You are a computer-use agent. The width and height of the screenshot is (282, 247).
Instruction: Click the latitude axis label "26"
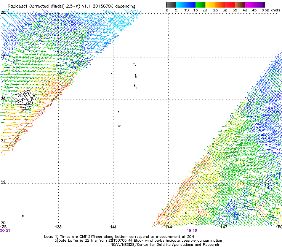click(x=3, y=99)
